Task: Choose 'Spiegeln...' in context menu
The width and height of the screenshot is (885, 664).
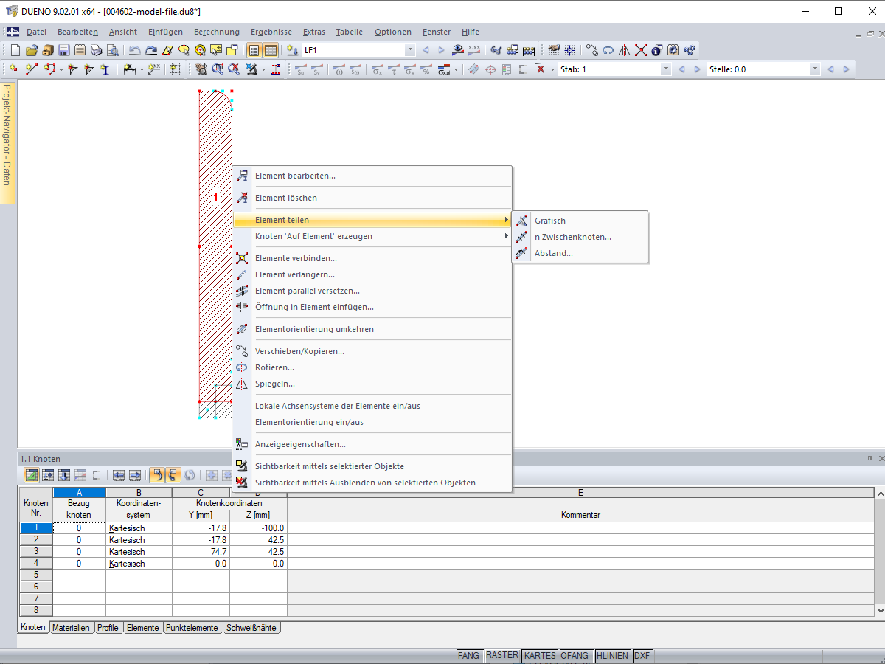Action: click(372, 384)
